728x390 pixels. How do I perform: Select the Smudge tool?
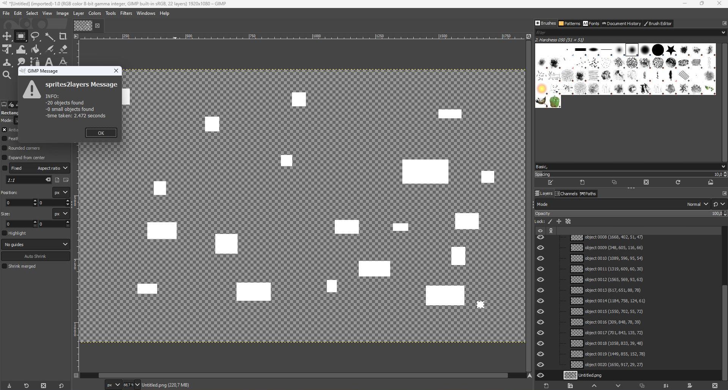pos(21,62)
